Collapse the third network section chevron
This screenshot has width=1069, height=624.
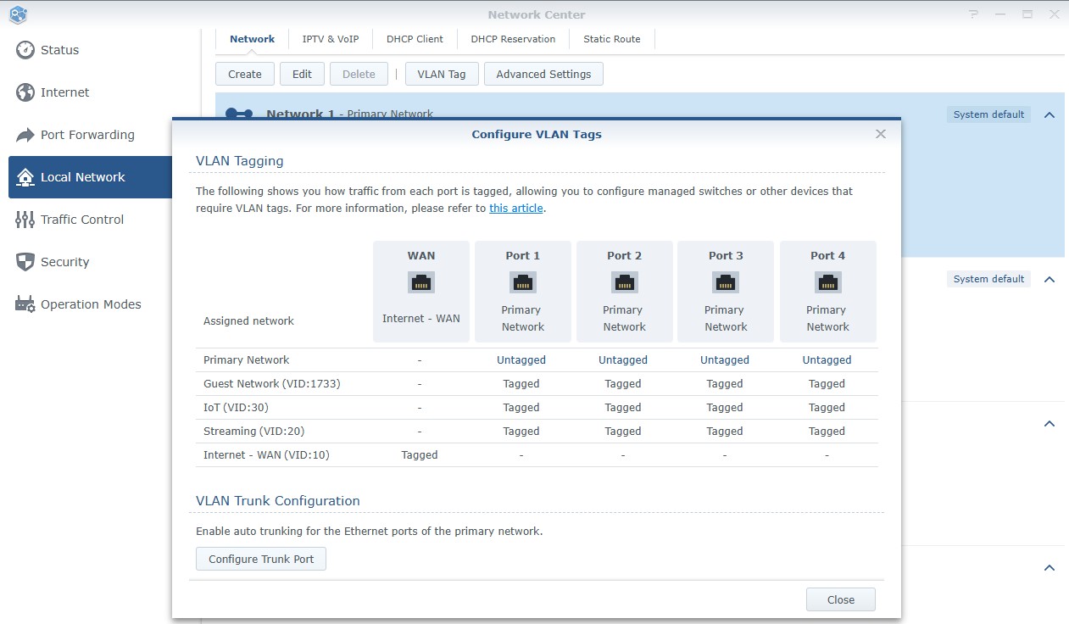coord(1050,424)
